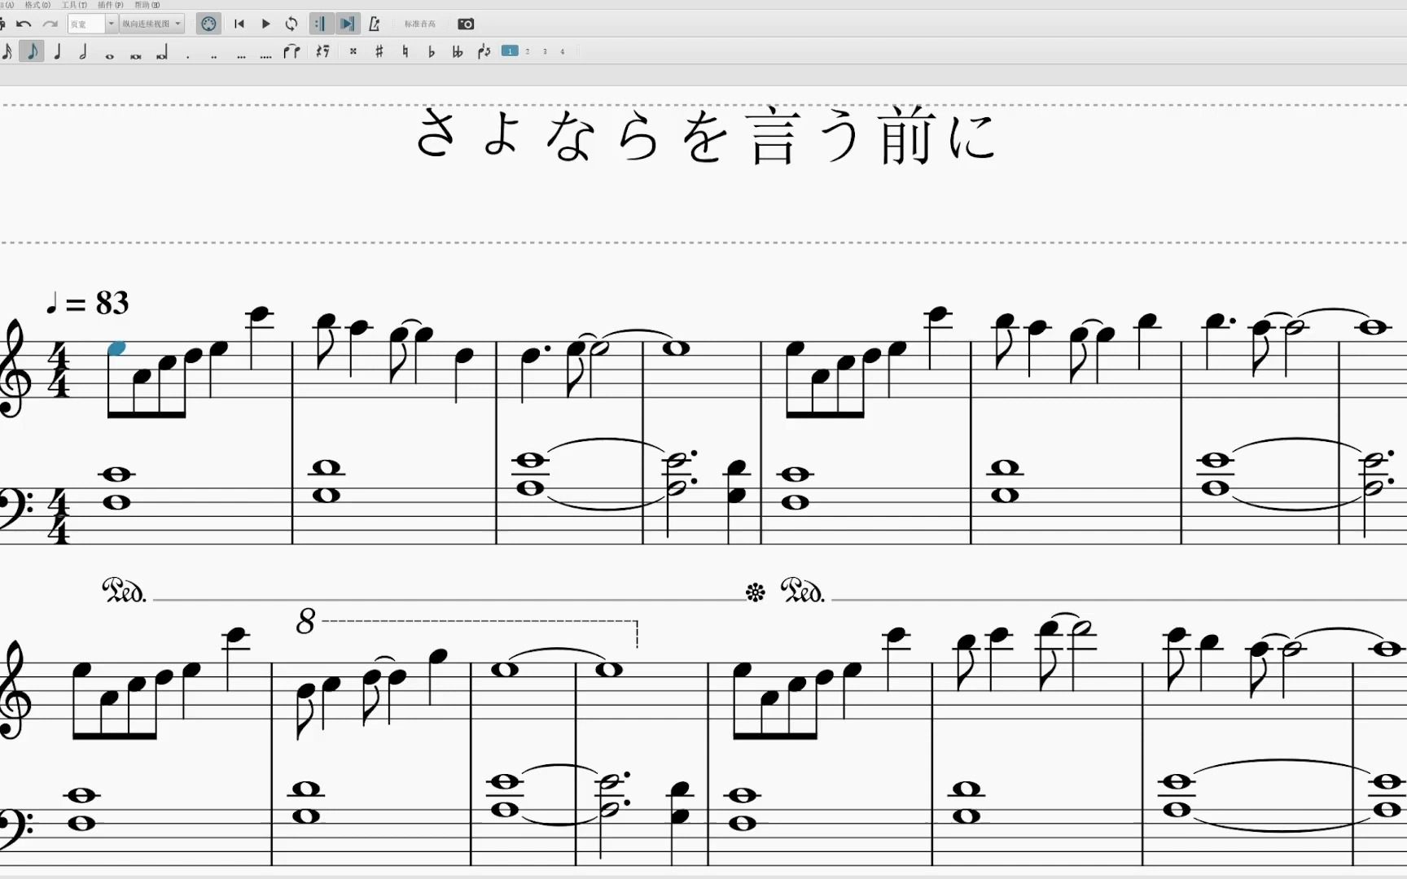This screenshot has width=1407, height=879.
Task: Toggle play repeats button
Action: (x=321, y=24)
